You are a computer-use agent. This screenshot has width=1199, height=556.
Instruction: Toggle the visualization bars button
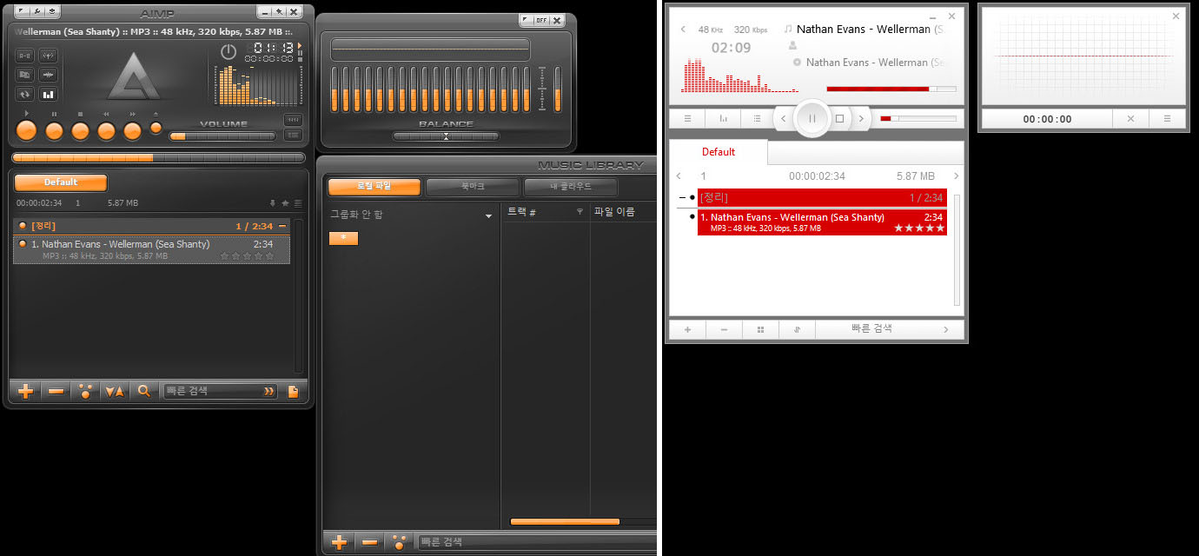[49, 94]
